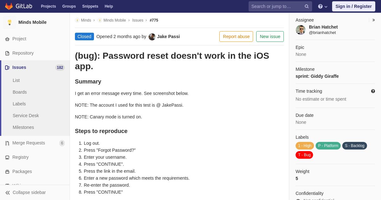Open the sprint: Giddy Giraffe milestone link

pyautogui.click(x=317, y=76)
